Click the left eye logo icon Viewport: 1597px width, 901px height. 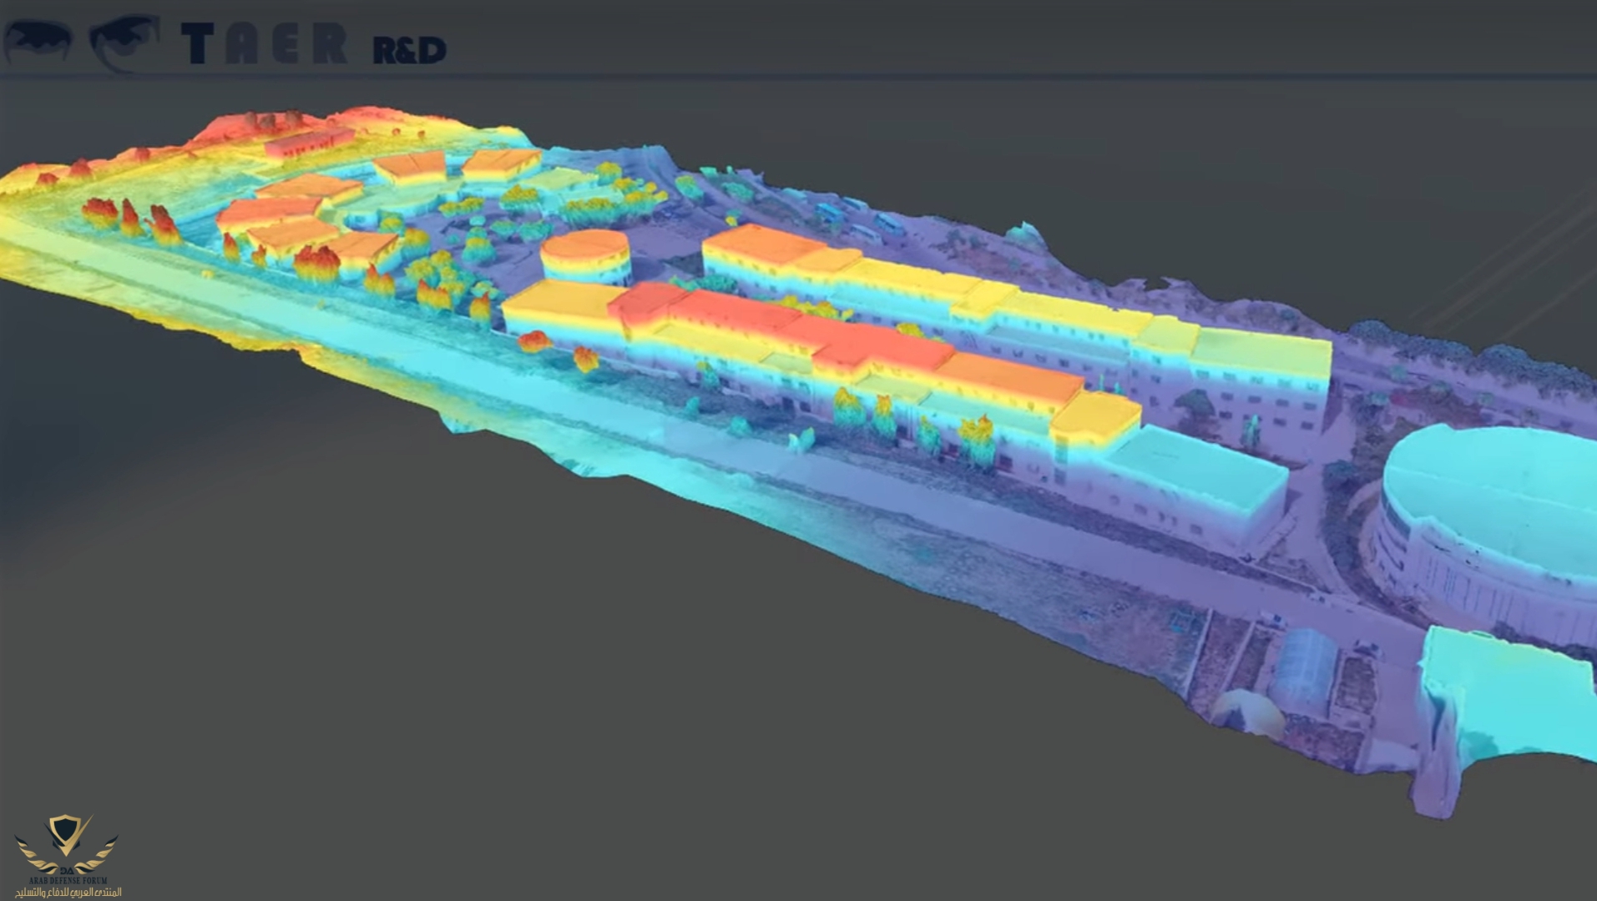pos(38,40)
